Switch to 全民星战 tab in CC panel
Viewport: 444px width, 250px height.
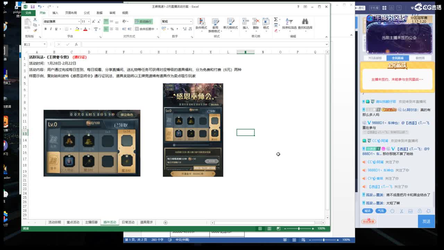[x=398, y=58]
